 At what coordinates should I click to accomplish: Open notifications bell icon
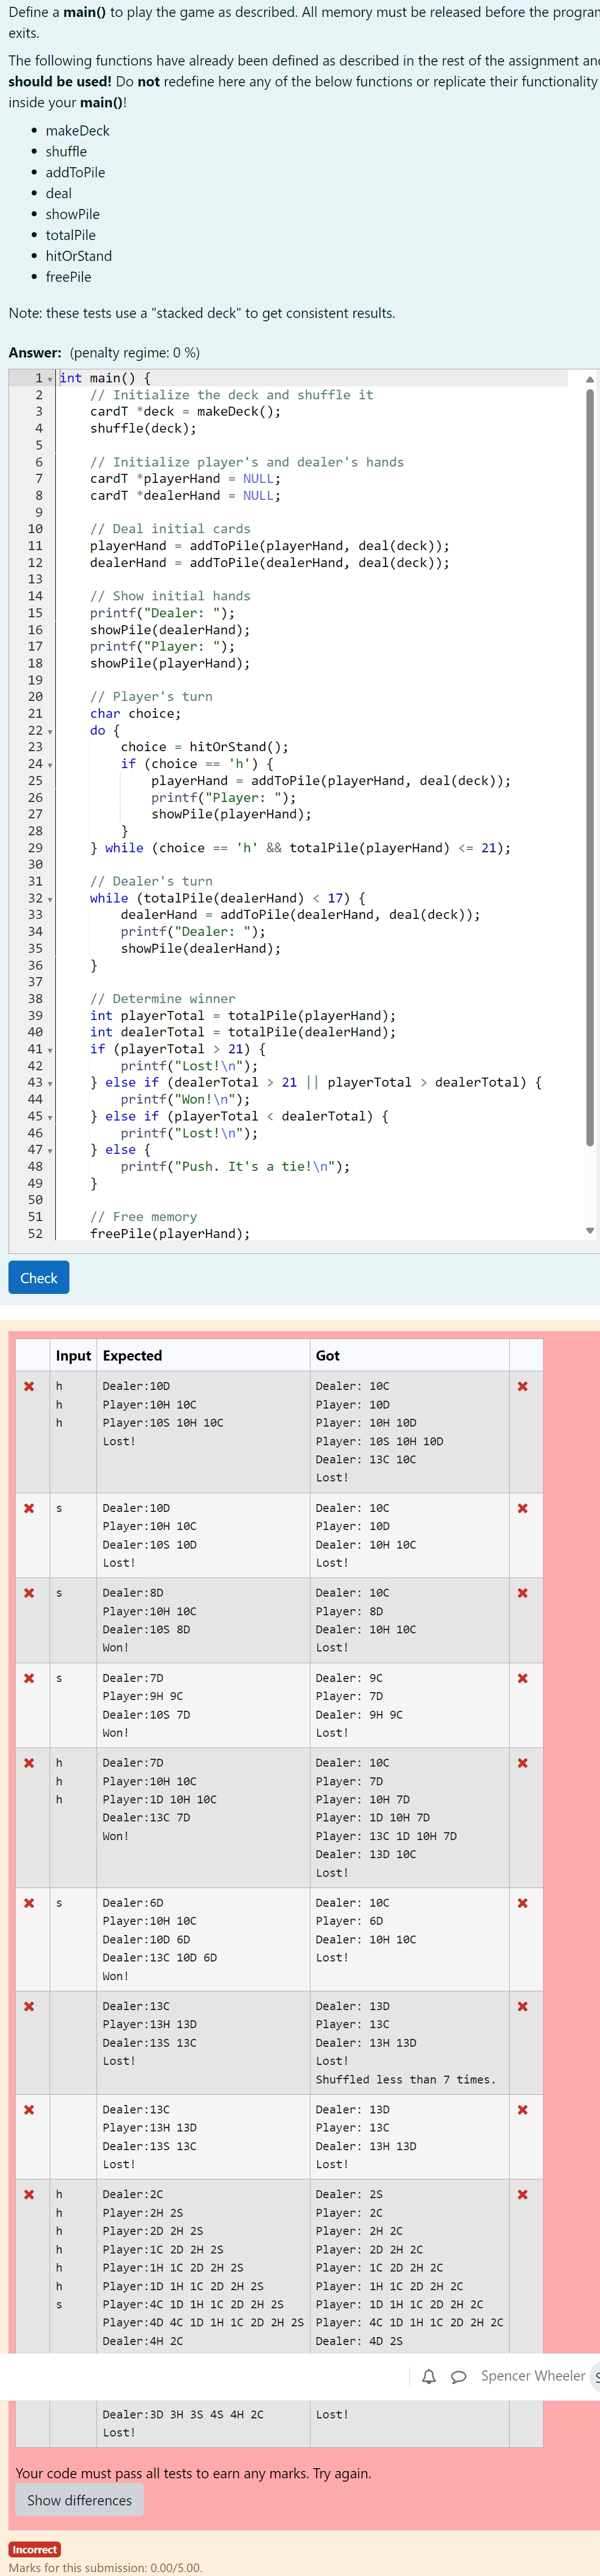tap(429, 2376)
